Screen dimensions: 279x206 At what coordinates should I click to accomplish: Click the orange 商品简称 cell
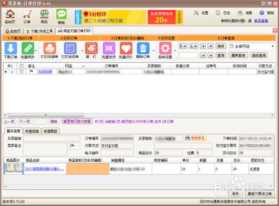88,168
